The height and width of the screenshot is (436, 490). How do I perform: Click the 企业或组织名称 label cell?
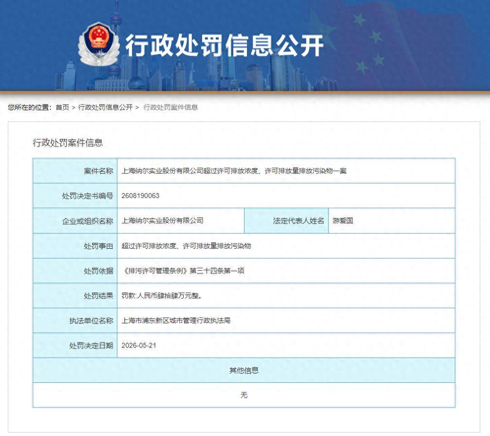75,221
